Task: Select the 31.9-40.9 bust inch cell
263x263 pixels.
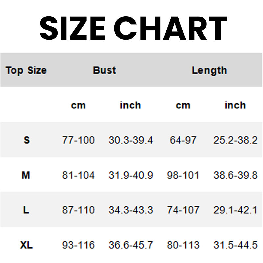Action: pyautogui.click(x=131, y=175)
